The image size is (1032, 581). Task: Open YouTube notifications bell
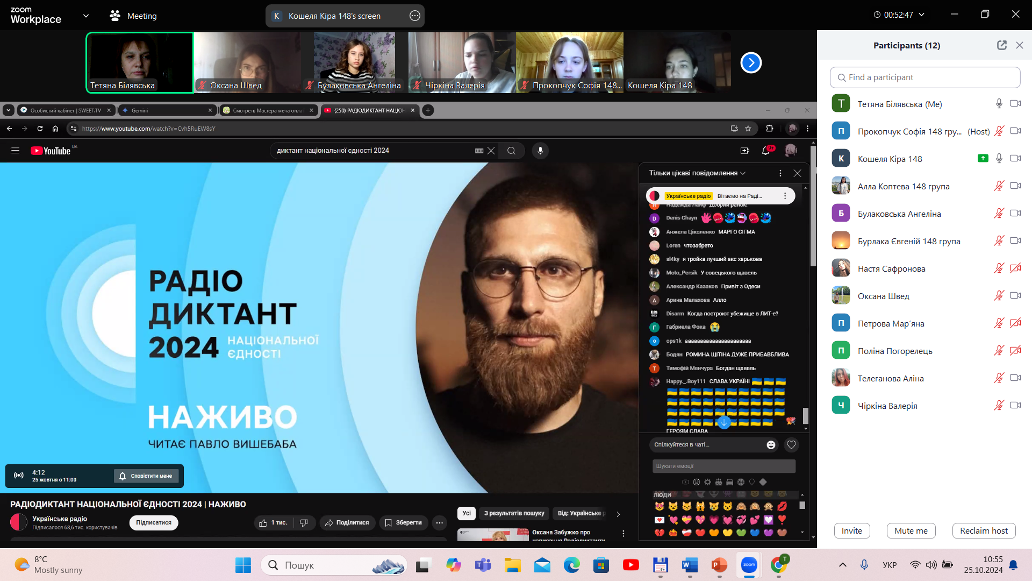point(765,151)
